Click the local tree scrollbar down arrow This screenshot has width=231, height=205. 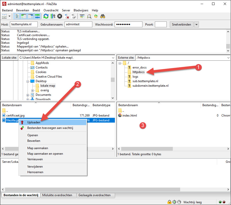pyautogui.click(x=113, y=98)
